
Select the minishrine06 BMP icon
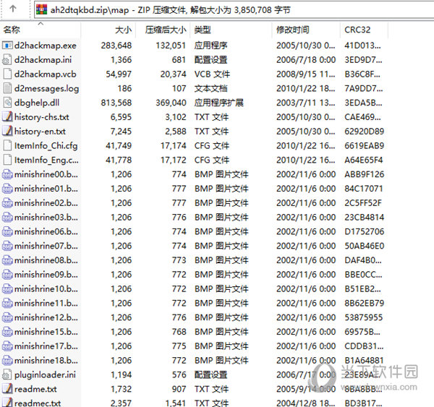(7, 231)
